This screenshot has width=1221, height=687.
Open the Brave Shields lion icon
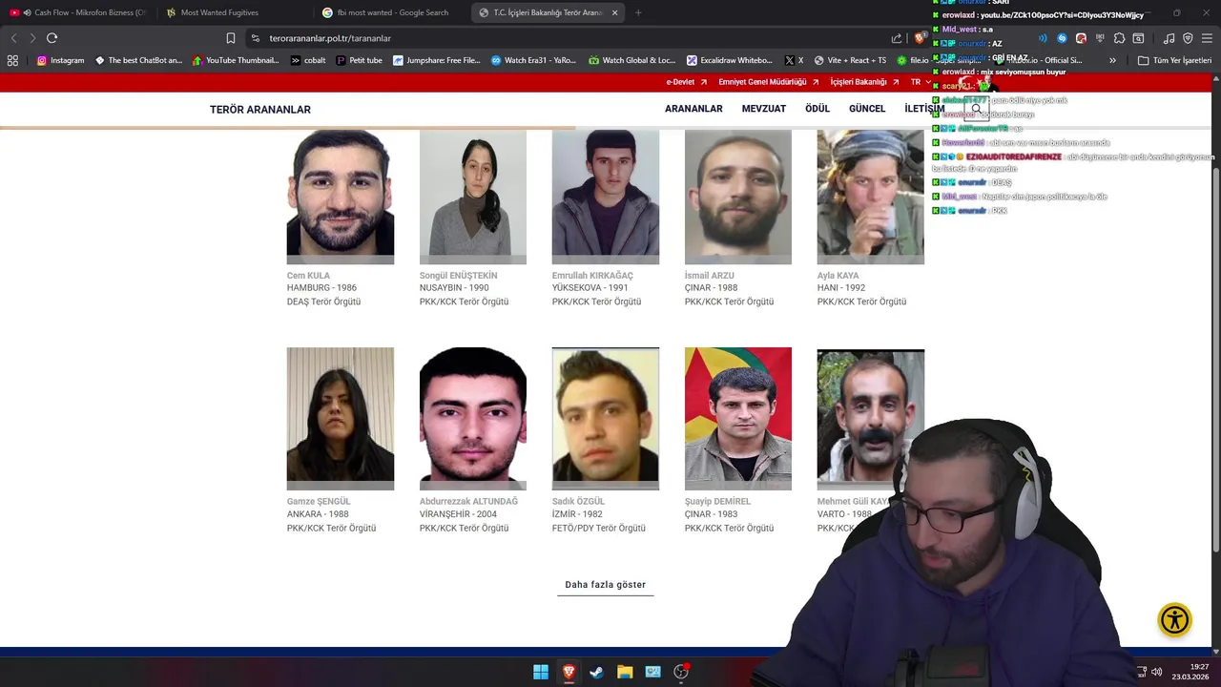pos(920,38)
